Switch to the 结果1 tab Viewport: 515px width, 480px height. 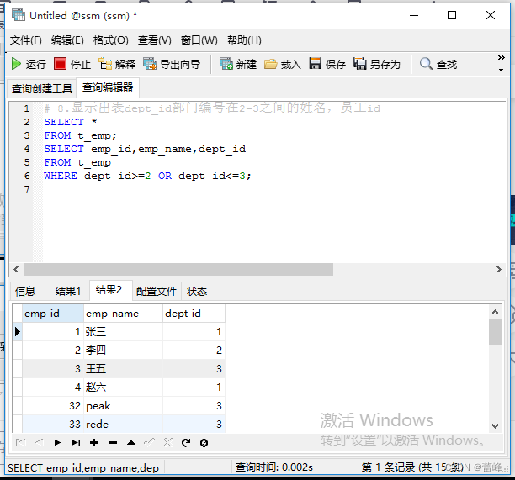pos(68,291)
